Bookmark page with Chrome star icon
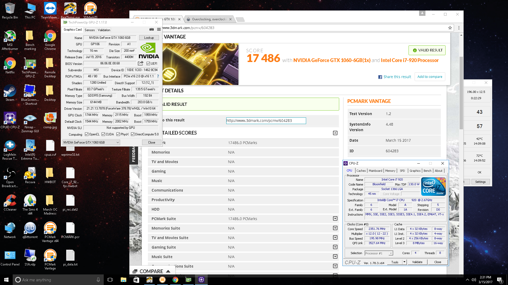 tap(450, 28)
